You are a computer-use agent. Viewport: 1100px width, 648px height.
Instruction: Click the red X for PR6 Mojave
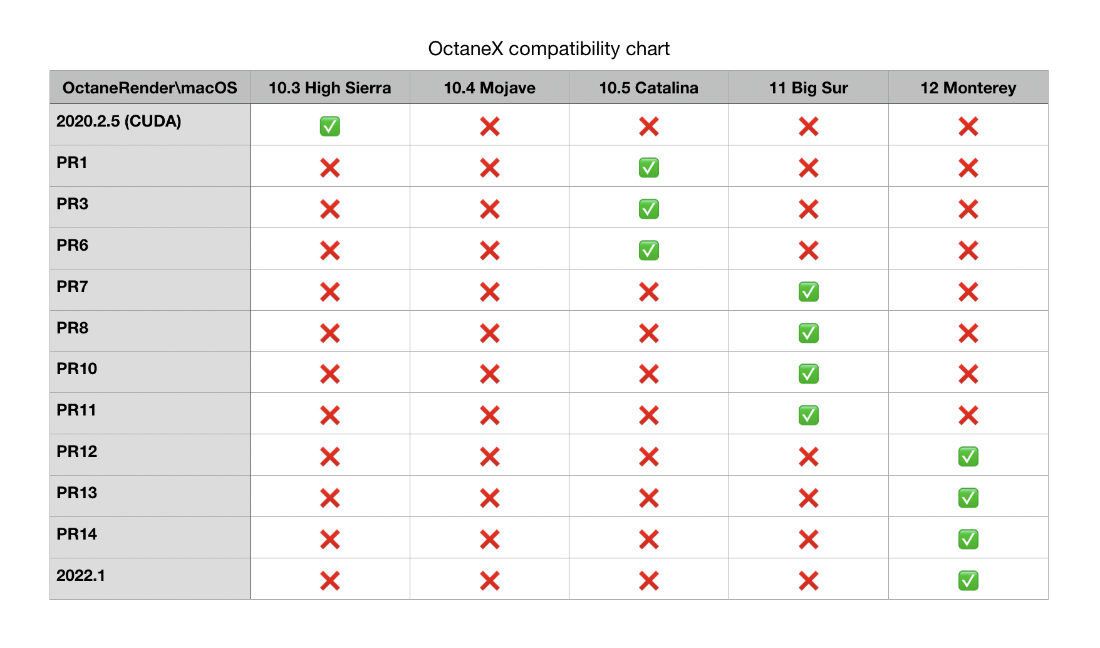coord(489,251)
